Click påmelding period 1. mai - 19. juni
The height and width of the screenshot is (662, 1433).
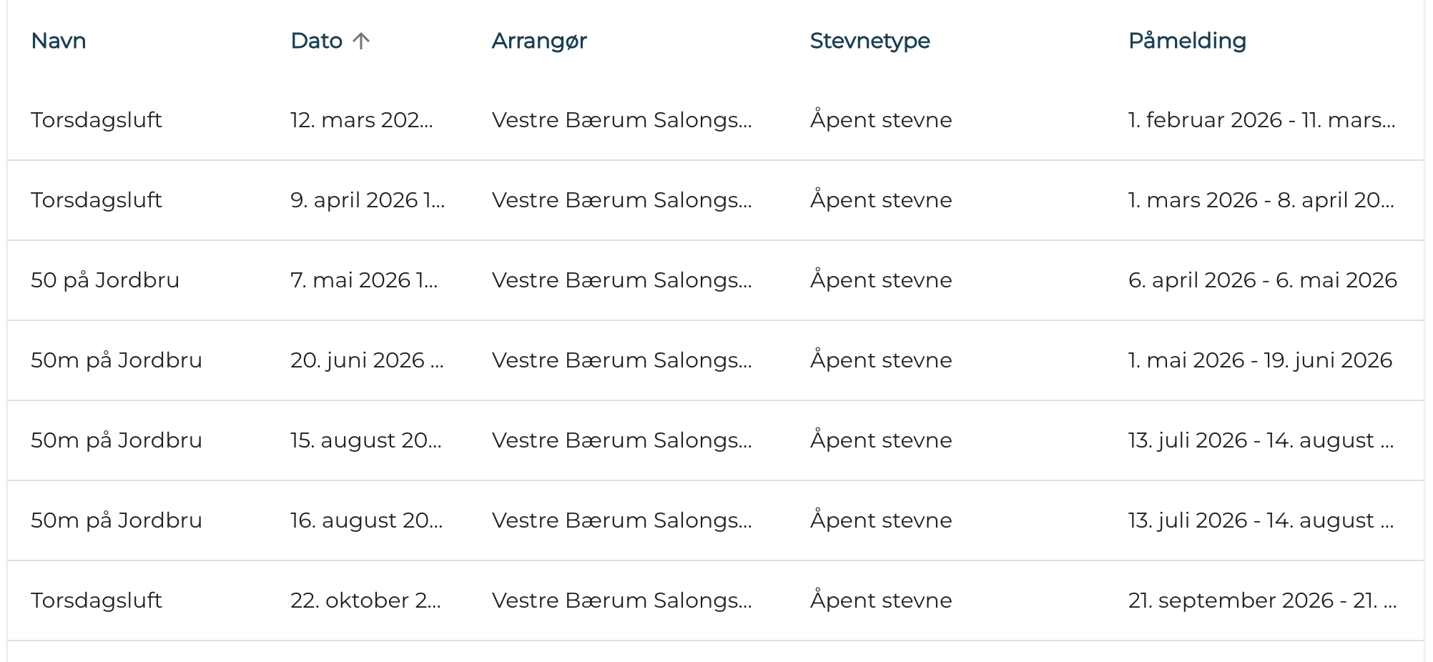pos(1260,360)
